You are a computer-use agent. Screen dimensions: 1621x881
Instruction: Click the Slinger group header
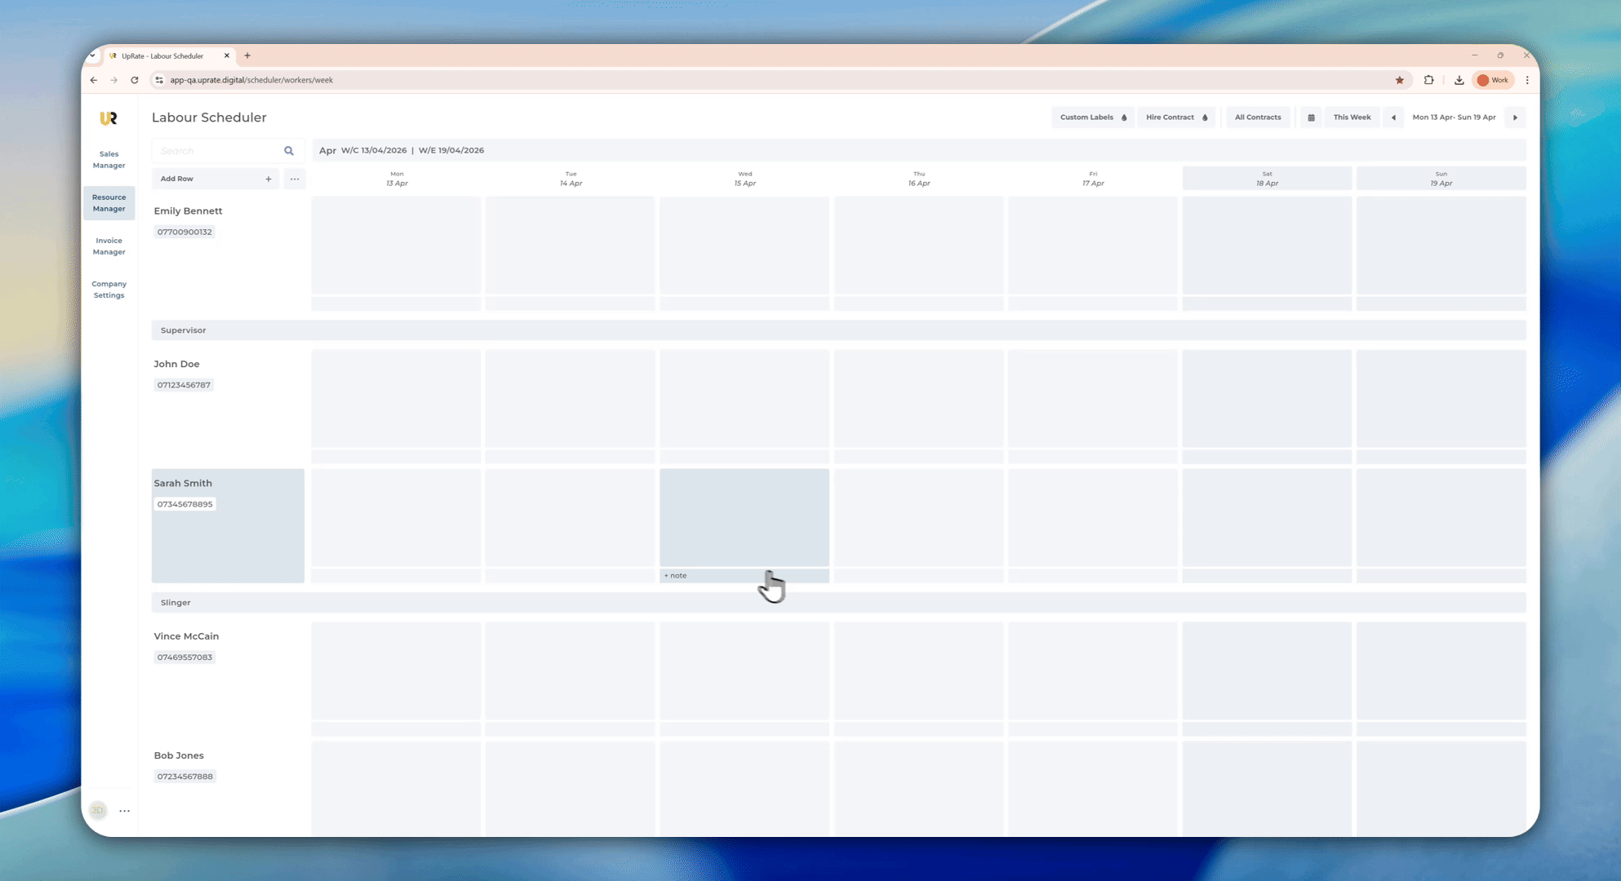click(838, 603)
